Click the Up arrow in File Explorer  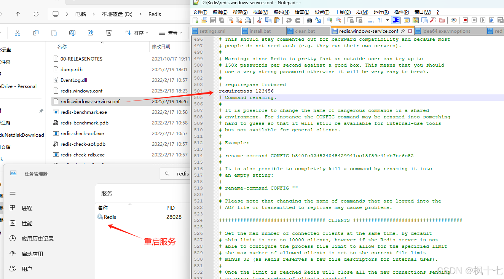tap(18, 14)
